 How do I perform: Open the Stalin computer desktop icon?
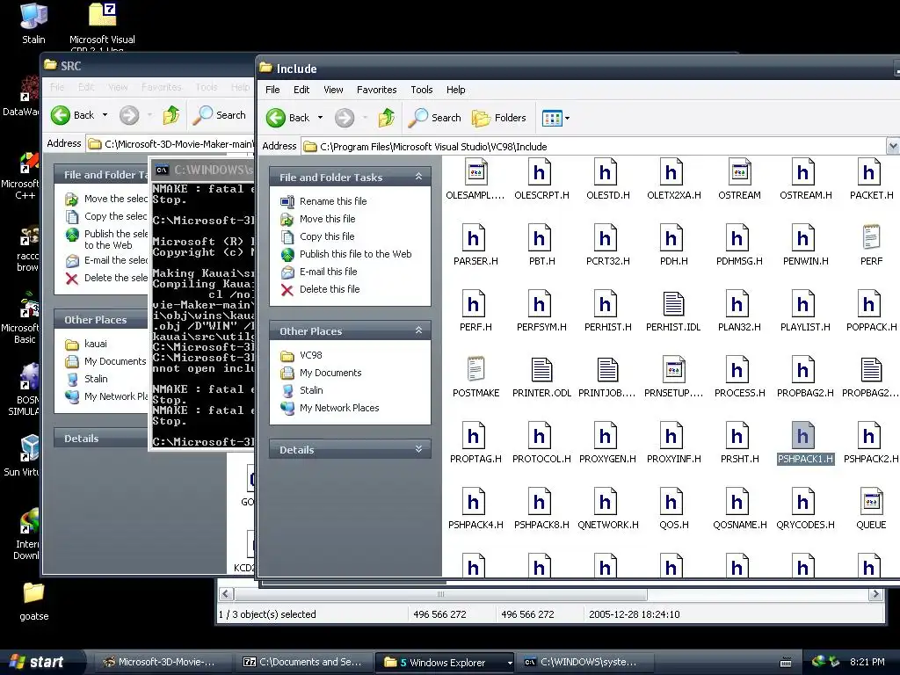[33, 23]
